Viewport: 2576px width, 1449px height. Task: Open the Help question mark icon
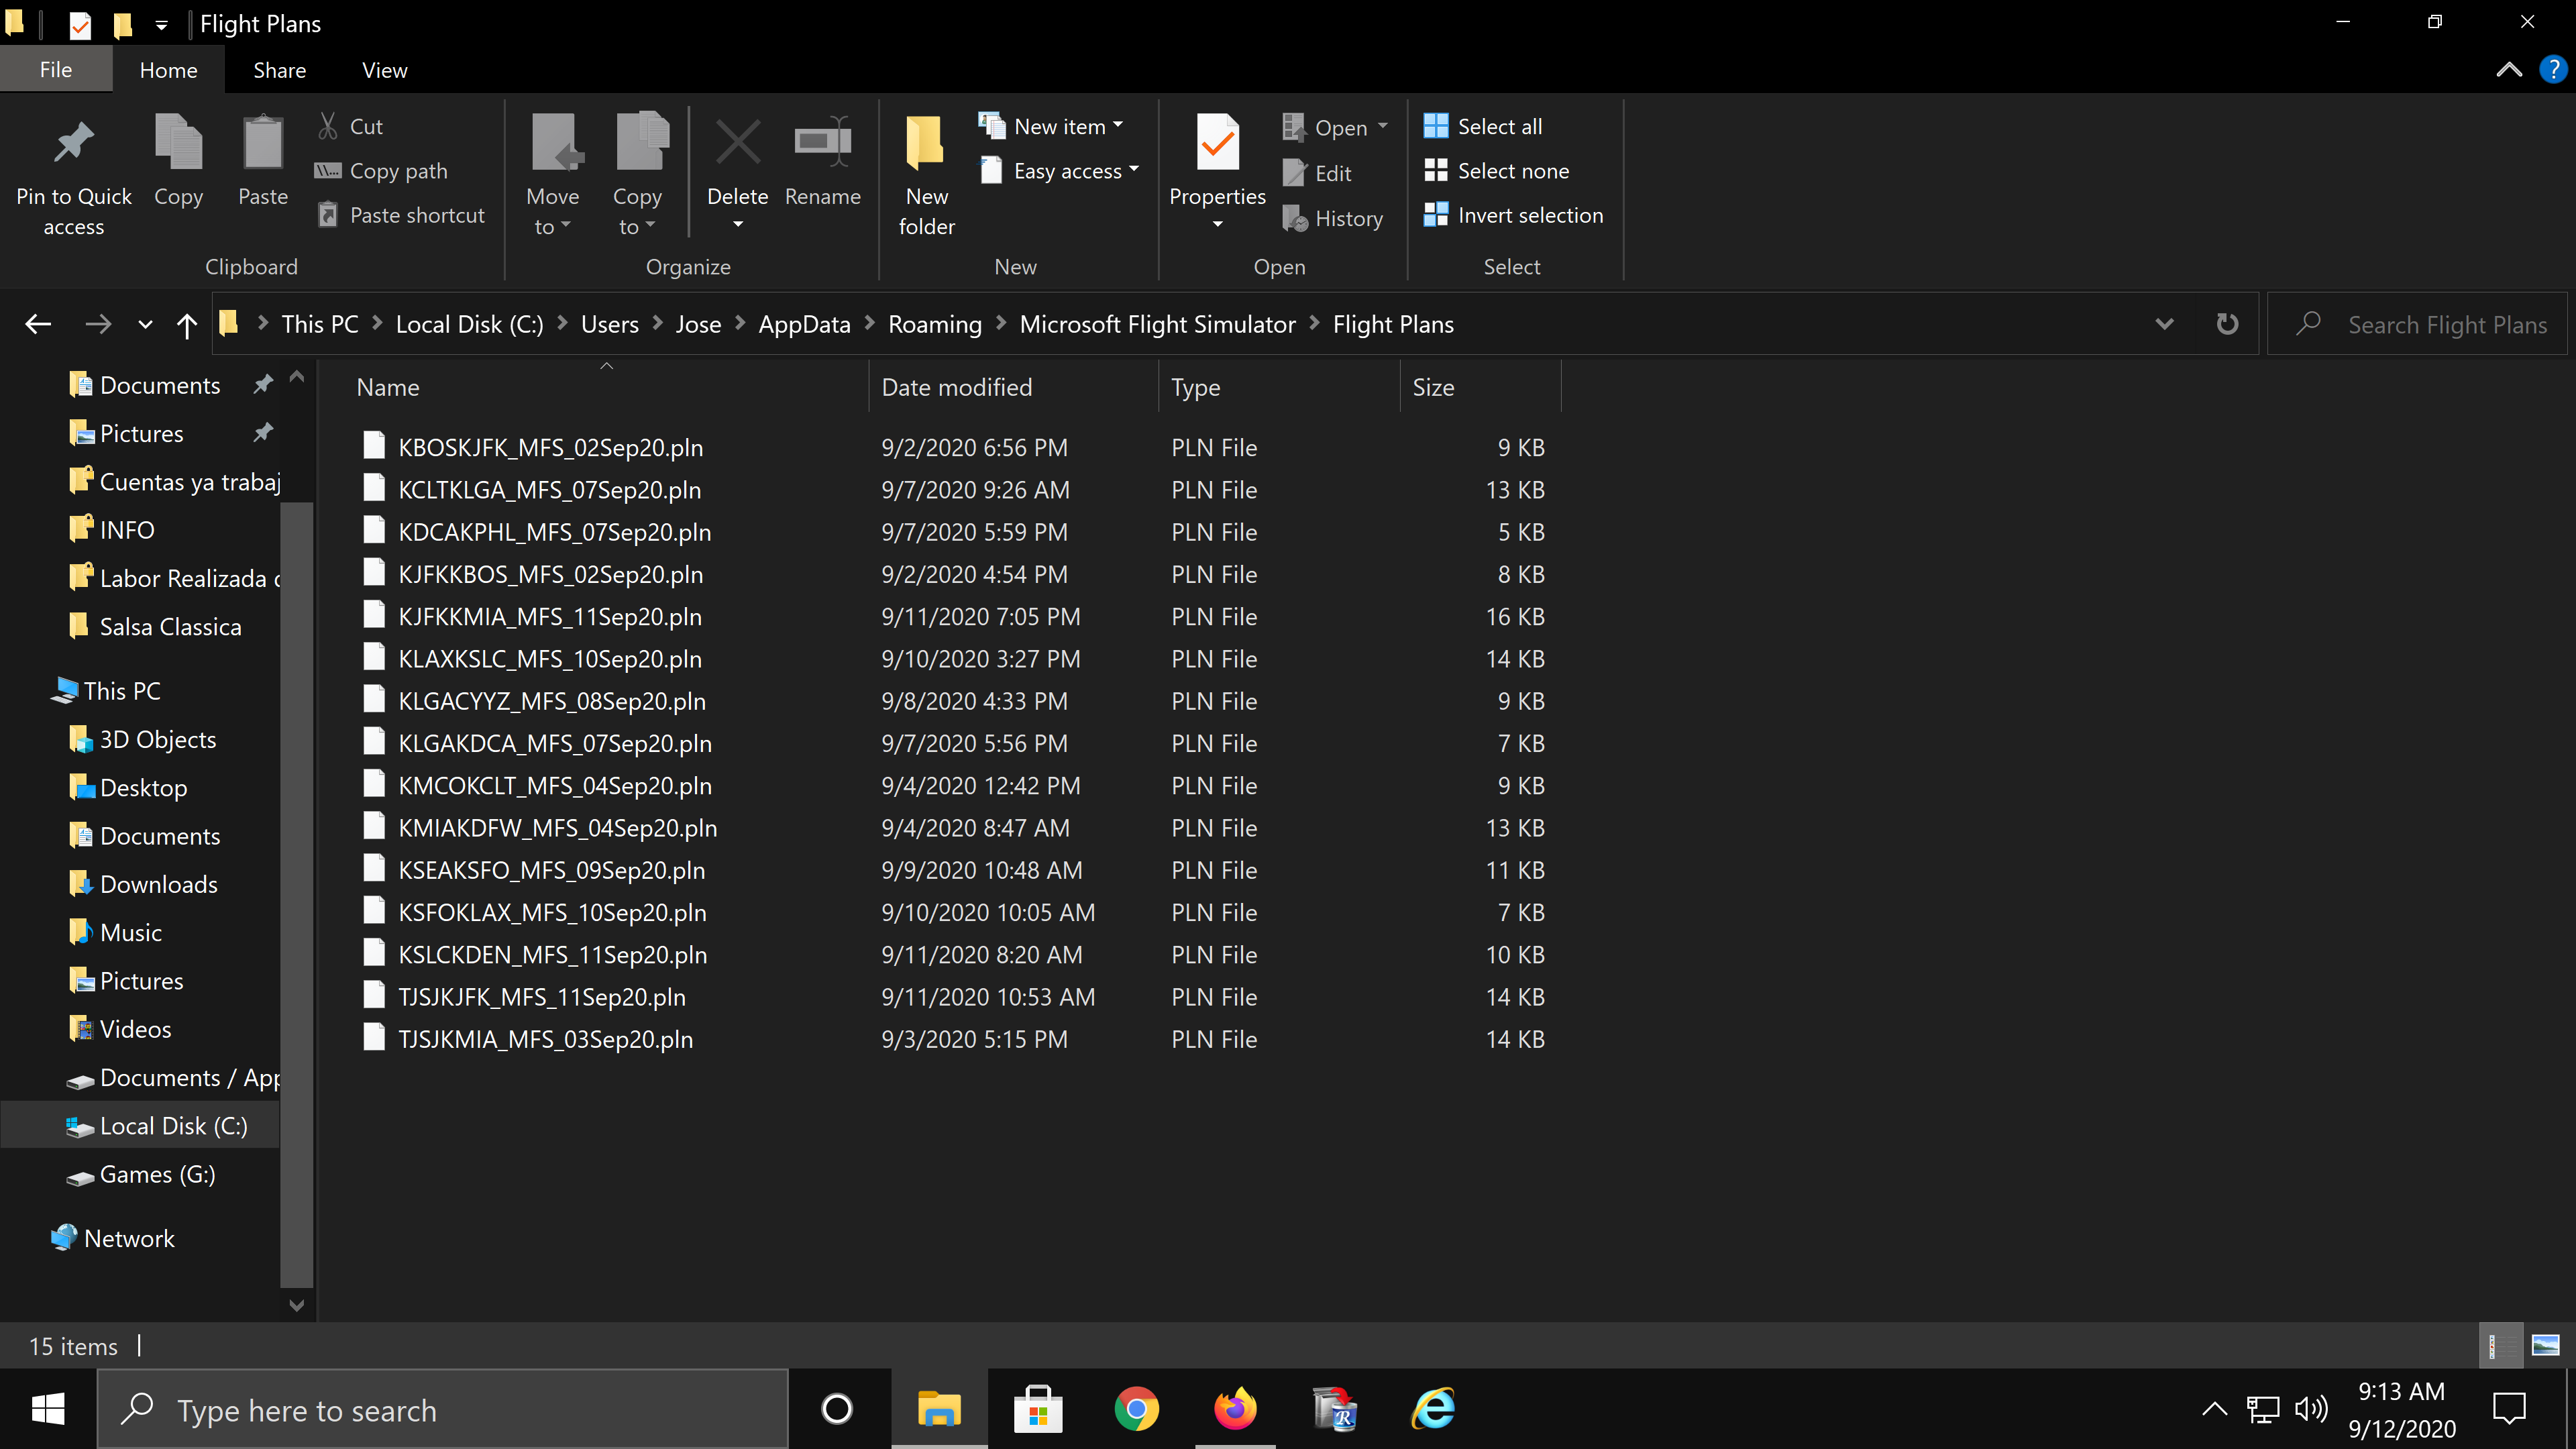tap(2553, 70)
